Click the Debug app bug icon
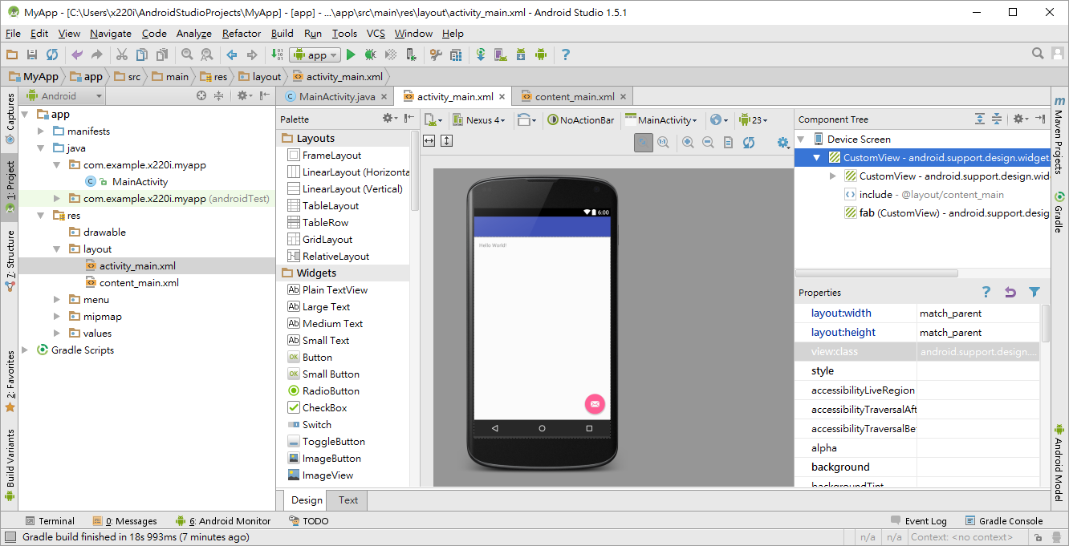1069x546 pixels. click(x=370, y=55)
